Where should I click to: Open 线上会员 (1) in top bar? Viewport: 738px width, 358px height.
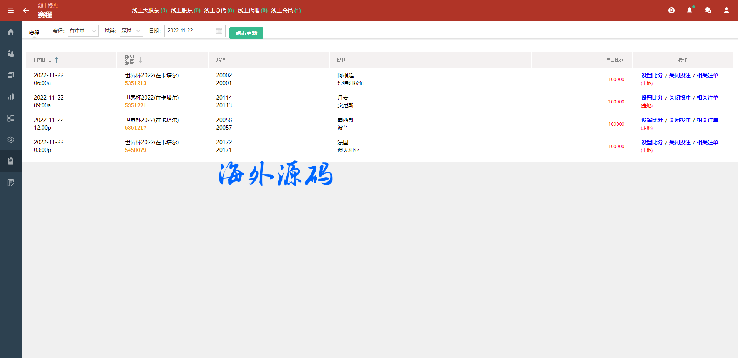tap(286, 10)
